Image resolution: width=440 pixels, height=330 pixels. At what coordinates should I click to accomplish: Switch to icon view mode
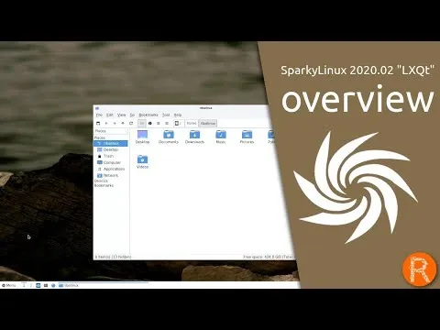(142, 123)
